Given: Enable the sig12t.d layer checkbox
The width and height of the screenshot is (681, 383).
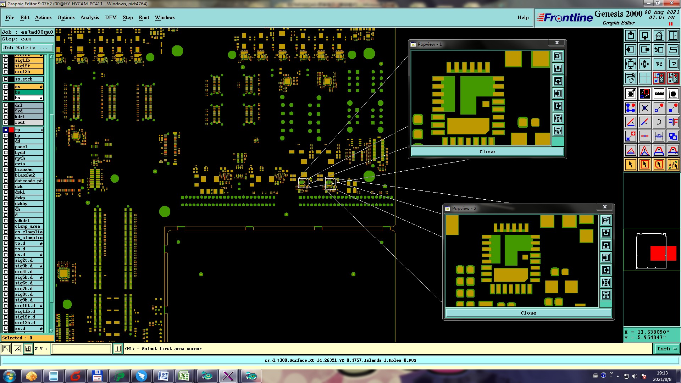Looking at the screenshot, I should 6,317.
